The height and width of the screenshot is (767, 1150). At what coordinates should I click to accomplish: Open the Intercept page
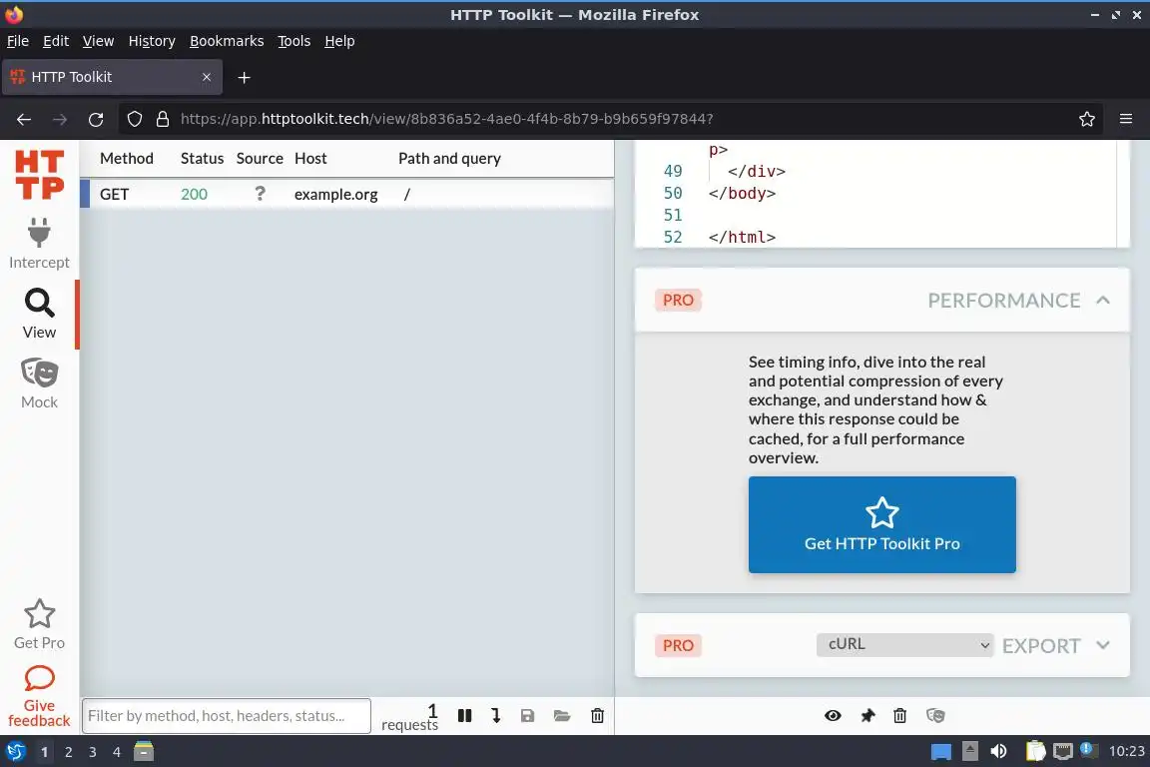coord(39,244)
